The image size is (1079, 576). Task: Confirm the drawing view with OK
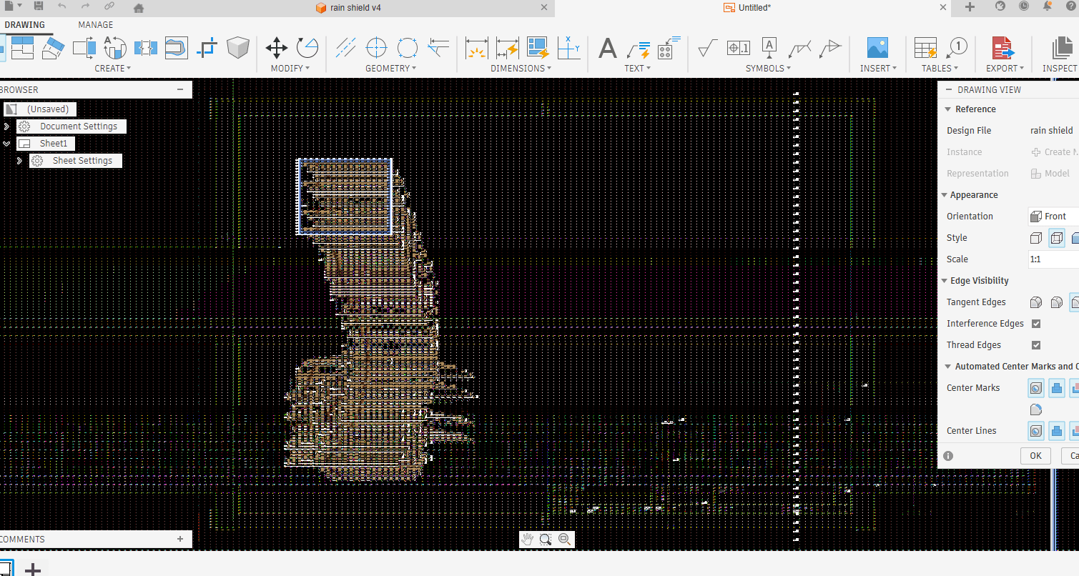[x=1035, y=455]
